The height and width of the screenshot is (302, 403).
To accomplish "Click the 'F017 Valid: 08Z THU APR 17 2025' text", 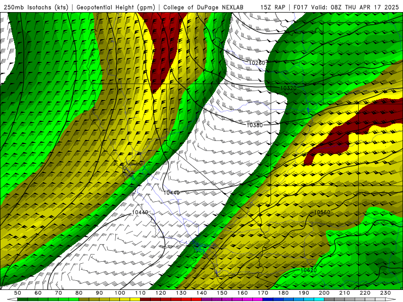I will 346,7.
